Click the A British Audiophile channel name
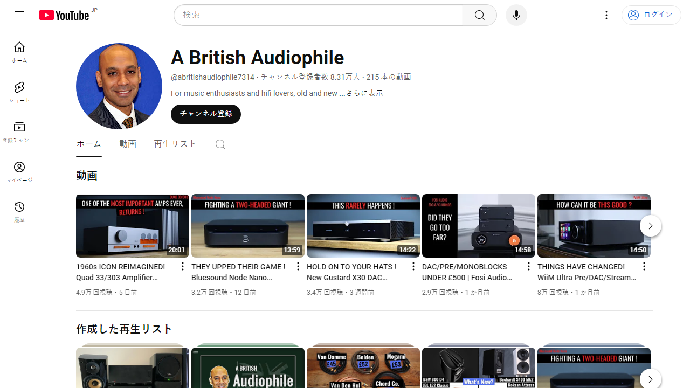Viewport: 690px width, 388px height. coord(258,58)
